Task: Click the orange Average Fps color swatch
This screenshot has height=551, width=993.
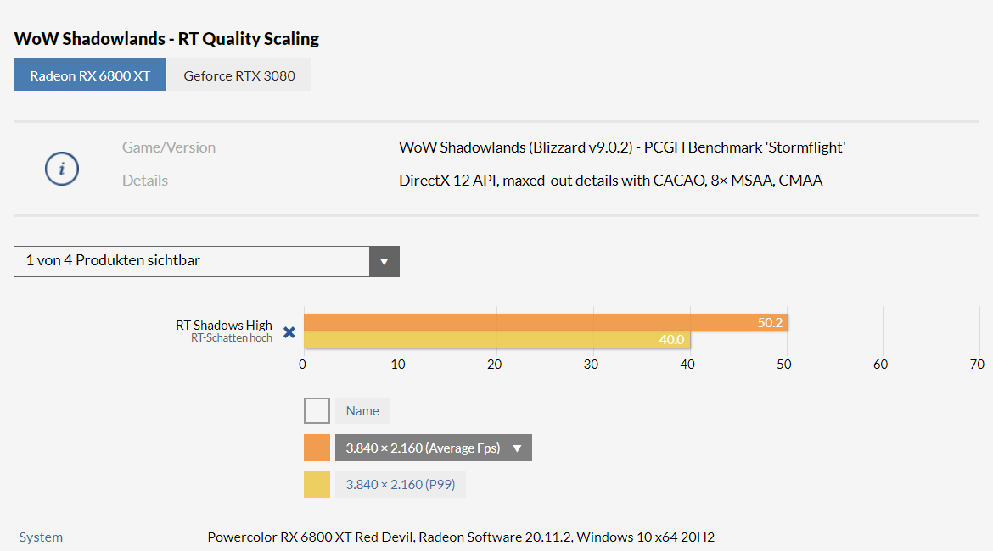Action: (x=317, y=448)
